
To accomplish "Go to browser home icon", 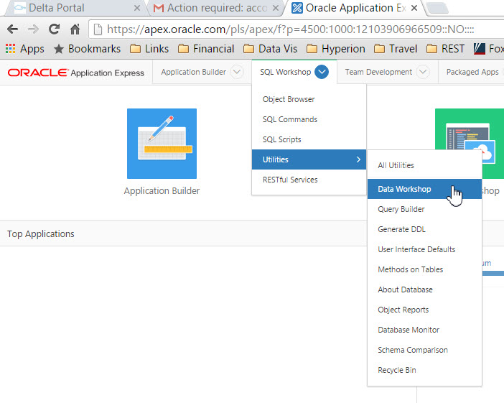I will click(x=75, y=29).
